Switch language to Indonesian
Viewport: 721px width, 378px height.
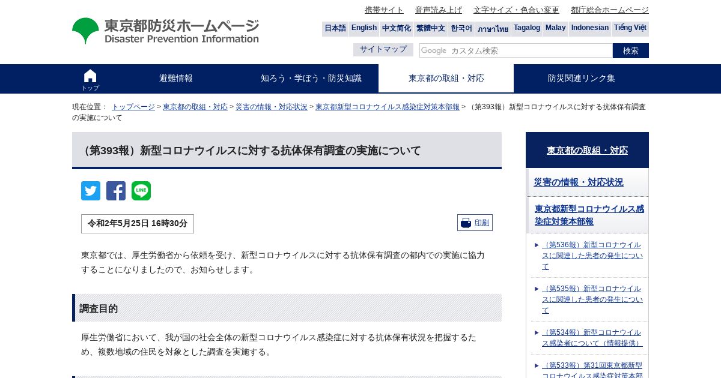click(590, 29)
